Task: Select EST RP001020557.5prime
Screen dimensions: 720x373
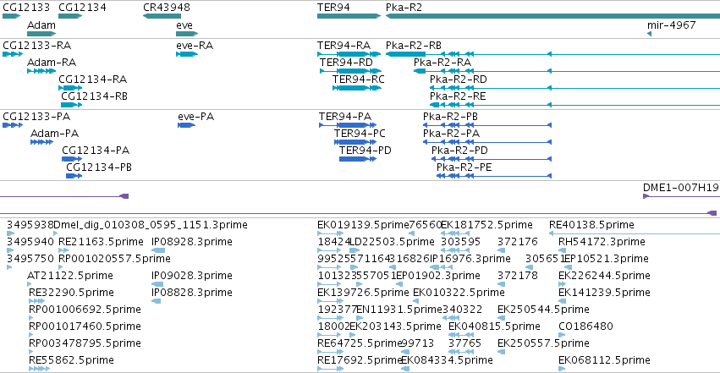Action: 114,259
